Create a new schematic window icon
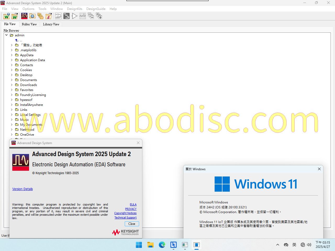This screenshot has height=251, width=335. pyautogui.click(x=58, y=16)
